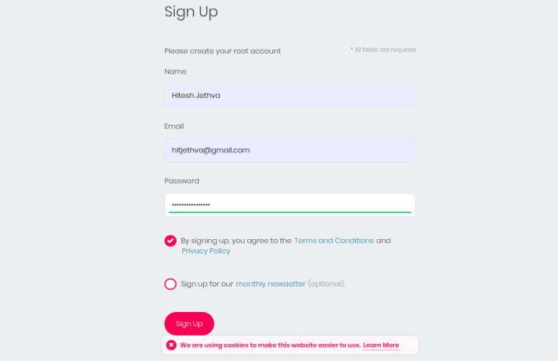Viewport: 558px width, 361px height.
Task: Click the 'By signing up, you agree' text
Action: point(236,241)
